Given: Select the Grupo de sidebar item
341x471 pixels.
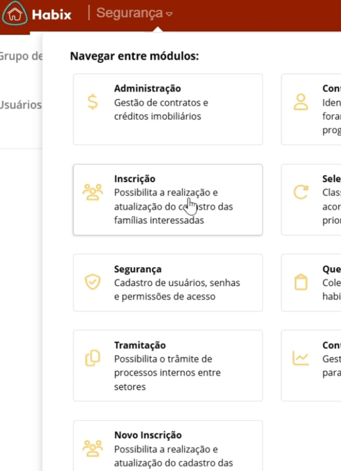Looking at the screenshot, I should [x=22, y=56].
